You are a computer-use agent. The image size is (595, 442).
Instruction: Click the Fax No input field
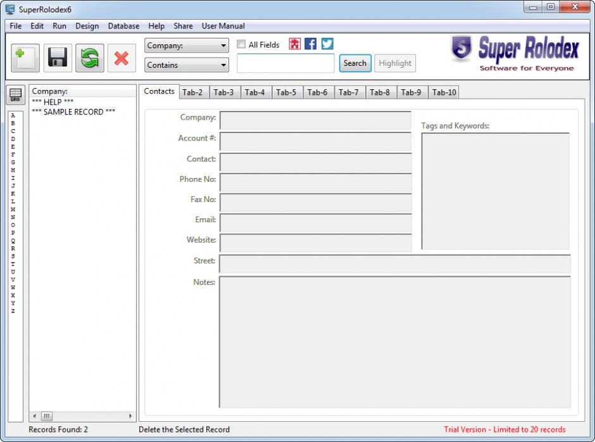[316, 203]
